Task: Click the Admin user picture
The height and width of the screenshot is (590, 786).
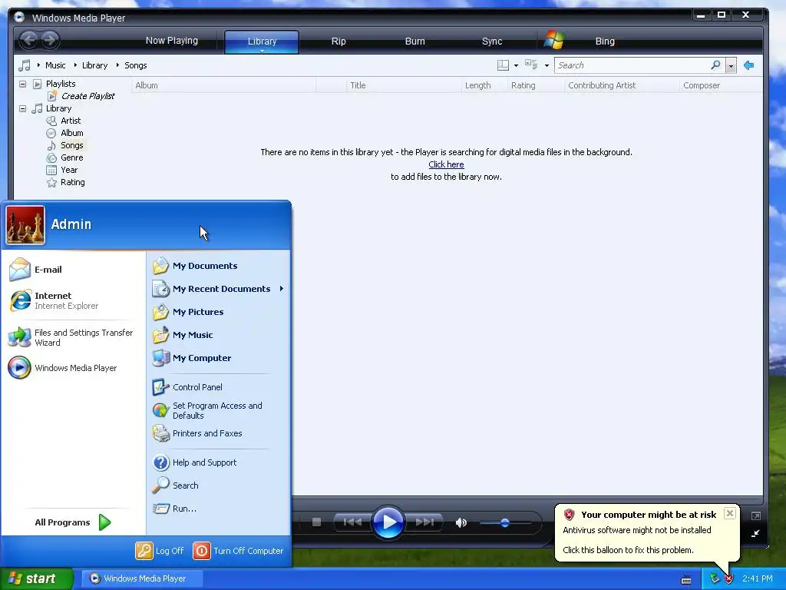Action: click(x=25, y=225)
